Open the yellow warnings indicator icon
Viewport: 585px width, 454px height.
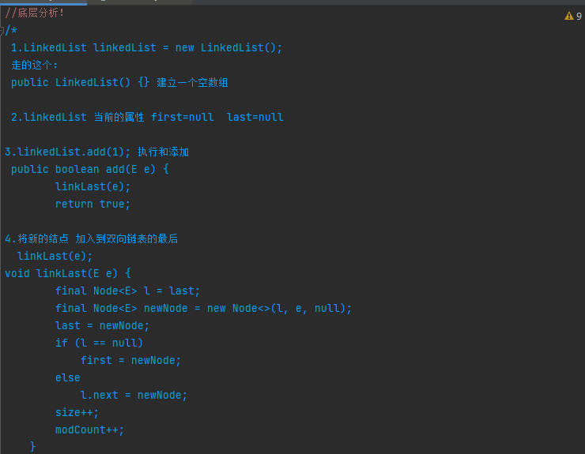coord(568,16)
